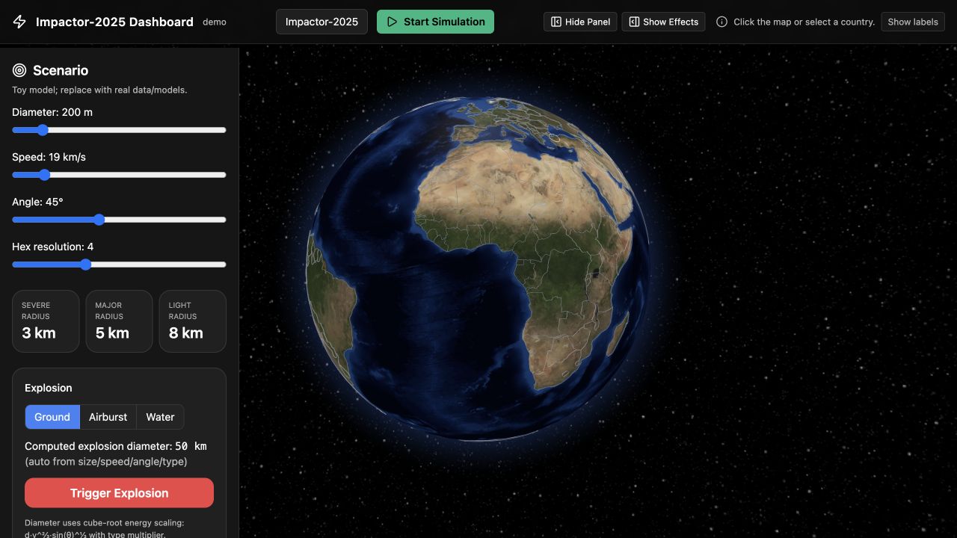Image resolution: width=957 pixels, height=538 pixels.
Task: Click 'Click the map or select a country' hint
Action: [804, 22]
